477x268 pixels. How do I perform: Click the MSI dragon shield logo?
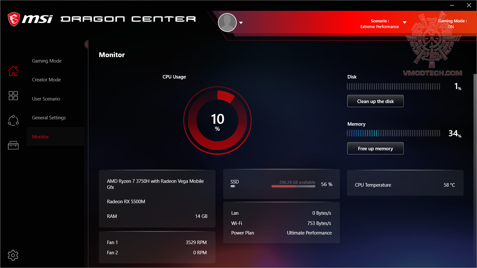pos(14,19)
